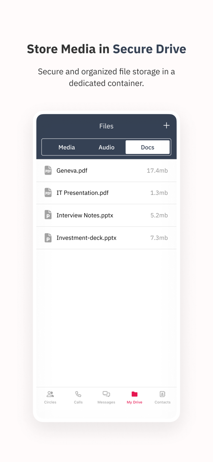Open the Geneva.pdf file name
The height and width of the screenshot is (462, 213).
click(72, 171)
